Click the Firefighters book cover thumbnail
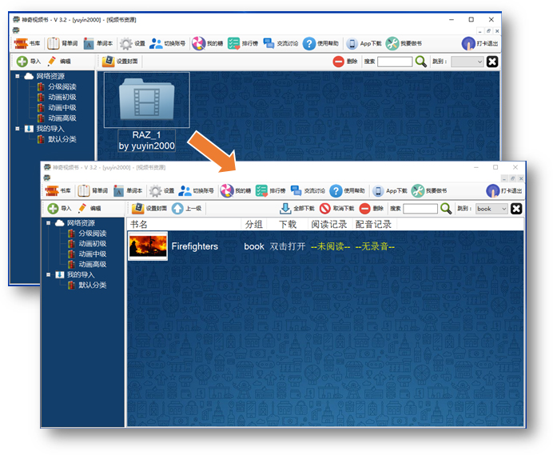 [148, 246]
